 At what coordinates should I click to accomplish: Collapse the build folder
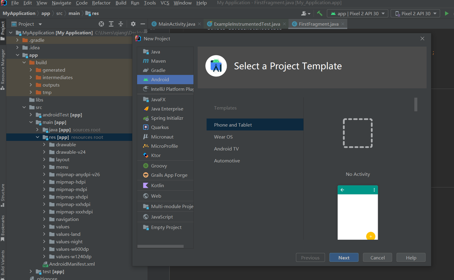point(24,62)
